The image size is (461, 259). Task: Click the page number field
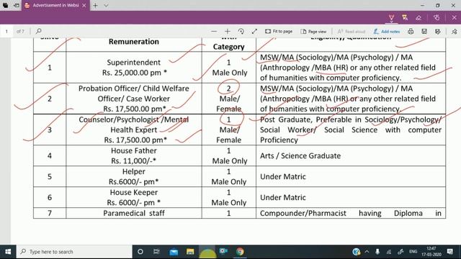[6, 32]
